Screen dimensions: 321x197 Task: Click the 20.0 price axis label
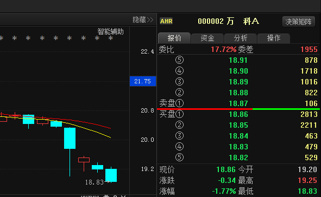147,140
